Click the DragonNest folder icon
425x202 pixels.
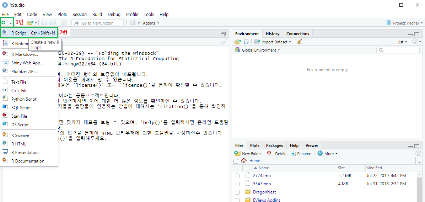click(247, 192)
